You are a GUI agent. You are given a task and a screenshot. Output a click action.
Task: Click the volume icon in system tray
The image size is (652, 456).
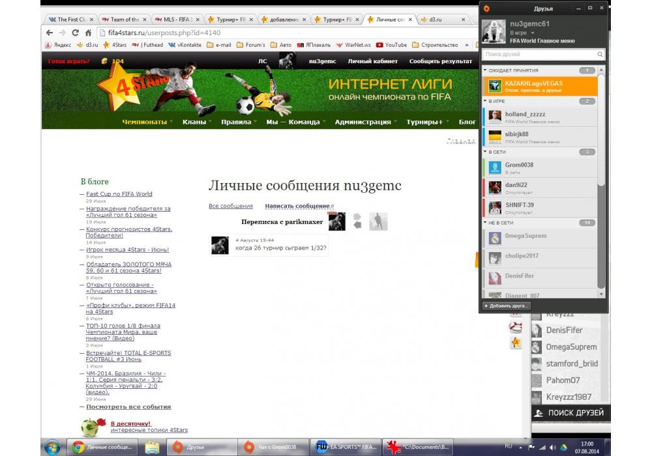point(553,448)
